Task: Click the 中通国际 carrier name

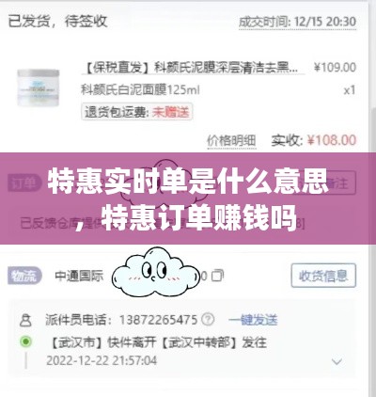Action: tap(79, 276)
